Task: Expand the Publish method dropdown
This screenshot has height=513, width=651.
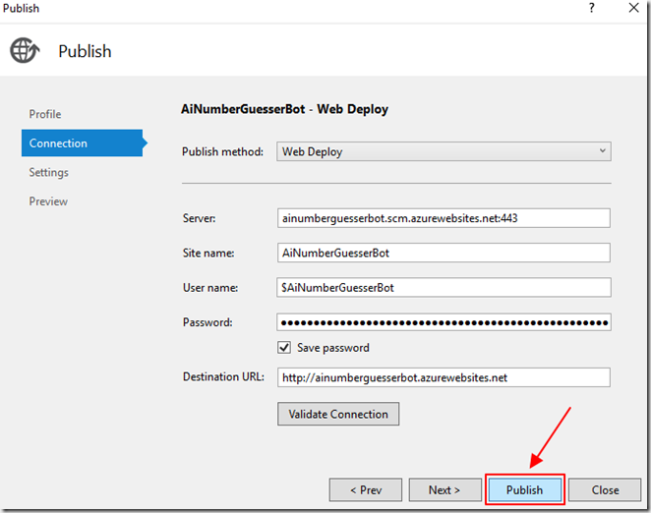Action: (x=444, y=151)
